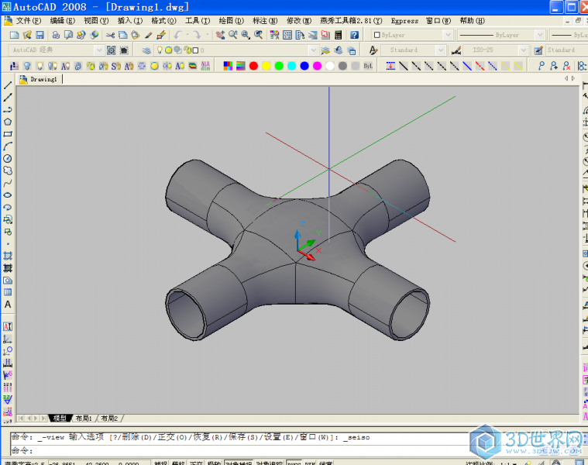Viewport: 588px width, 465px height.
Task: Select the Ellipse tool
Action: (x=8, y=195)
